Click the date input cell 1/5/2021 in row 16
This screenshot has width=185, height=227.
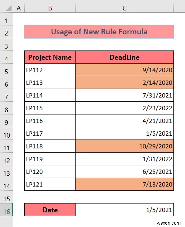[124, 210]
